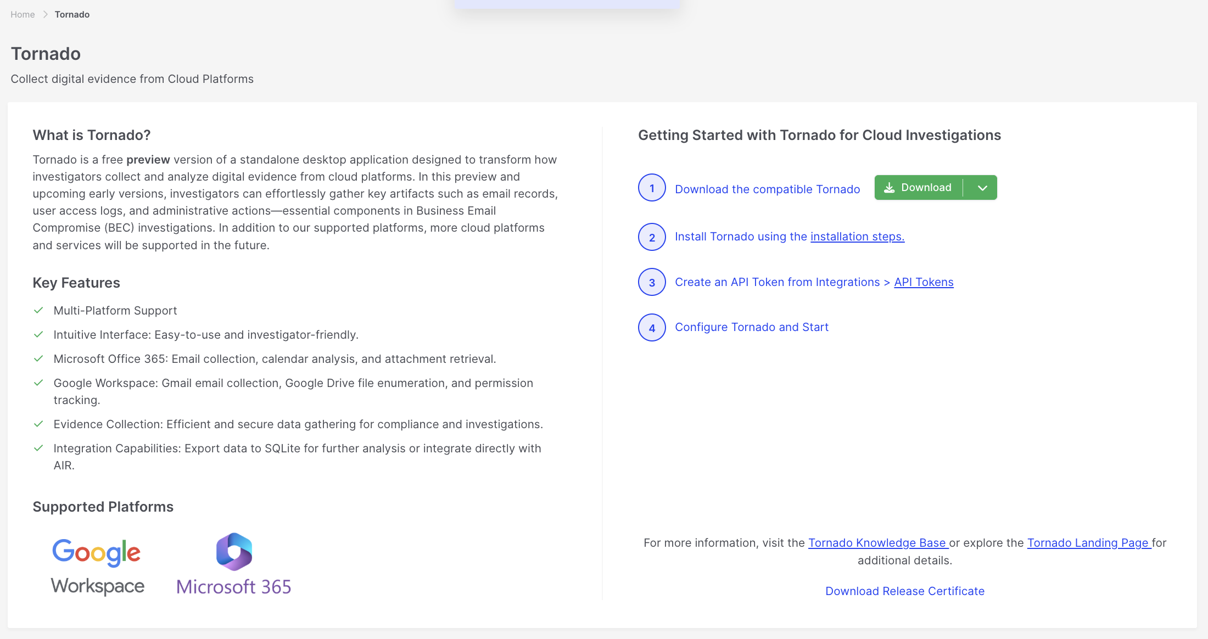Open the installation steps link
This screenshot has width=1208, height=639.
pyautogui.click(x=857, y=237)
